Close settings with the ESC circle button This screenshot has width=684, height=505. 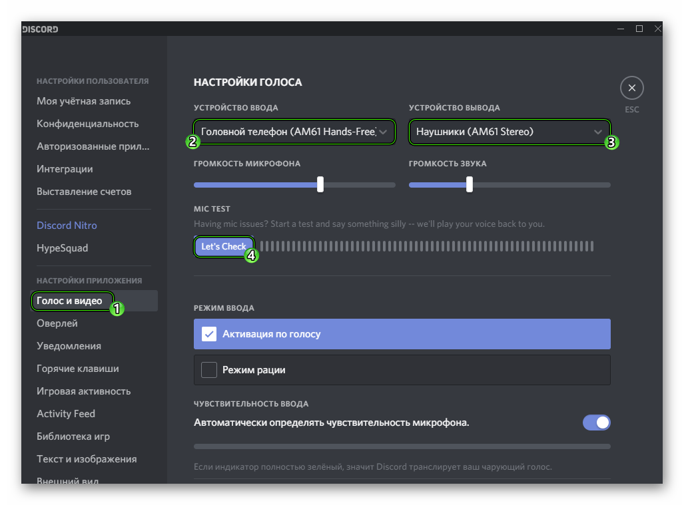tap(631, 88)
